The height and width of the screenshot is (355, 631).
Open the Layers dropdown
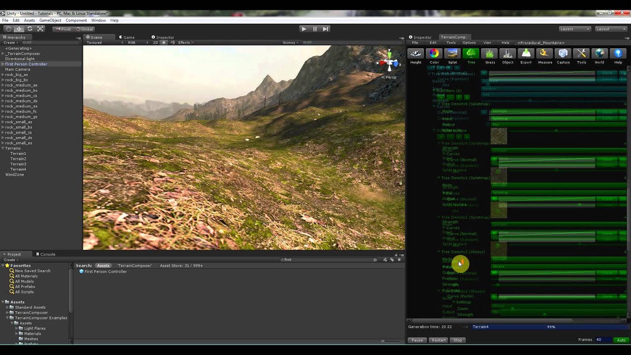[x=574, y=29]
